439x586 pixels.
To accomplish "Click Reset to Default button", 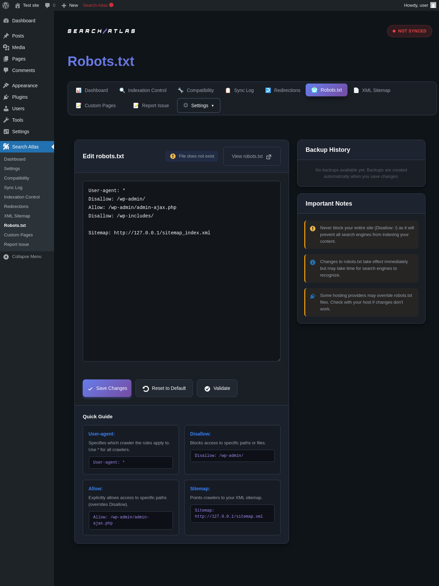I will pos(164,388).
